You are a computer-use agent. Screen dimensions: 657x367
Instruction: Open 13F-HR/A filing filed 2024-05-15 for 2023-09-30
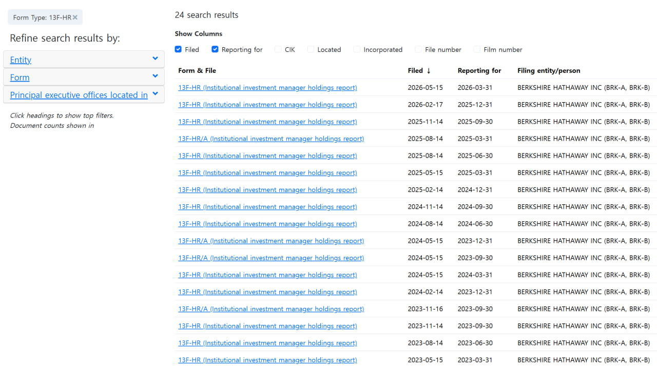(x=271, y=258)
